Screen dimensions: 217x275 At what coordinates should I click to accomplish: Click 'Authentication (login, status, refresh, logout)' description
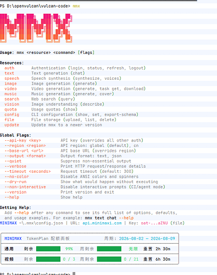pos(88,68)
